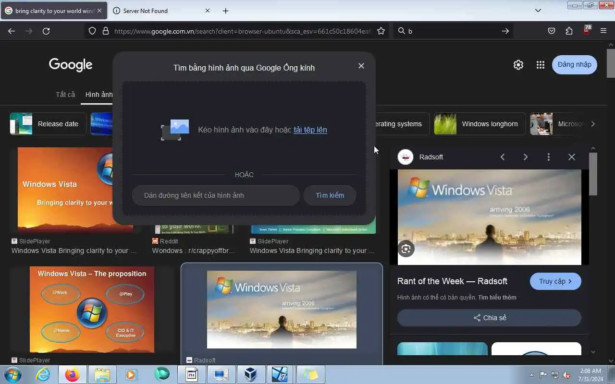Focus the address bar URL
This screenshot has width=615, height=384.
pos(243,31)
